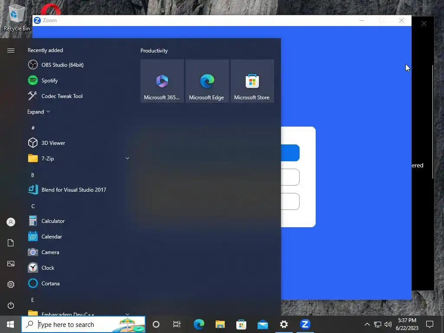
Task: Launch Blend for Visual Studio 2017
Action: (x=79, y=189)
